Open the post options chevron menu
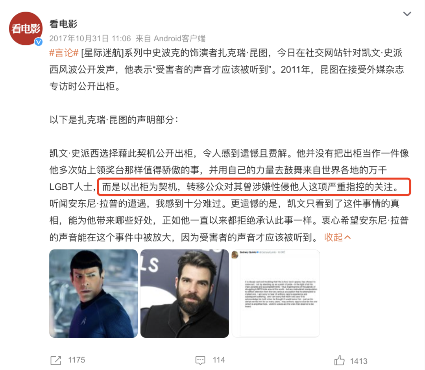 pos(407,14)
